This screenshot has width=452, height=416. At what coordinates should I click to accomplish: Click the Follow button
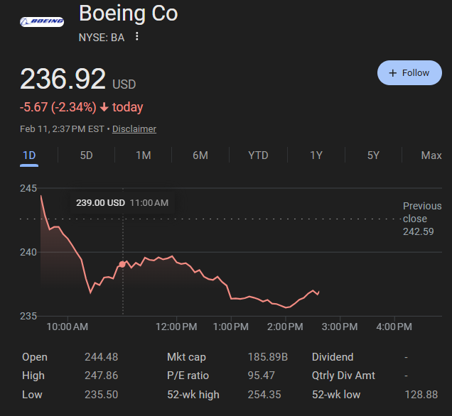[x=409, y=72]
